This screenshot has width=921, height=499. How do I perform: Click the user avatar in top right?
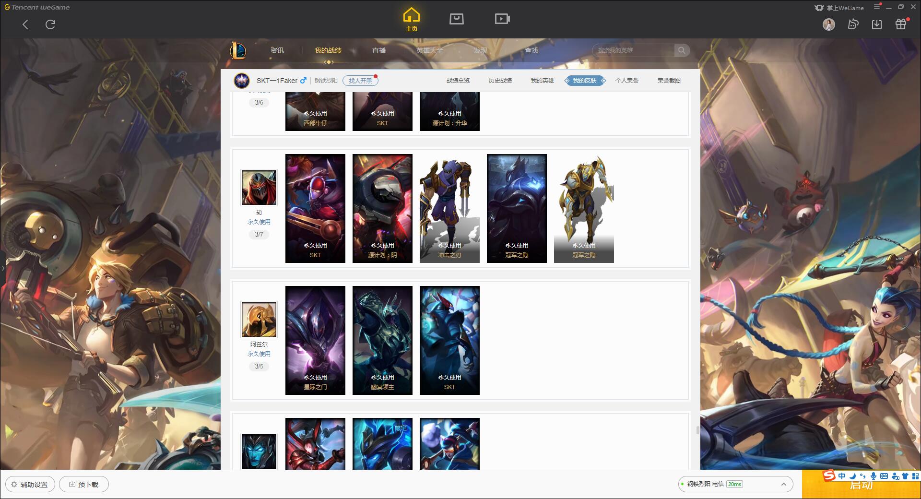(x=829, y=24)
